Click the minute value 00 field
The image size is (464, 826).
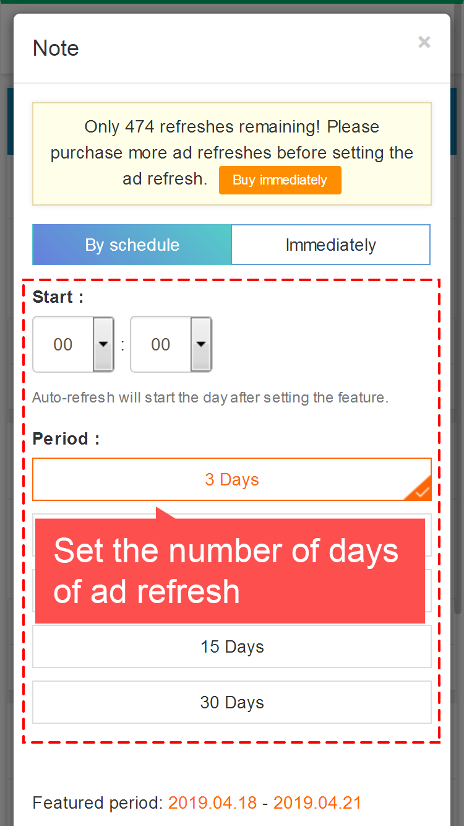(161, 344)
